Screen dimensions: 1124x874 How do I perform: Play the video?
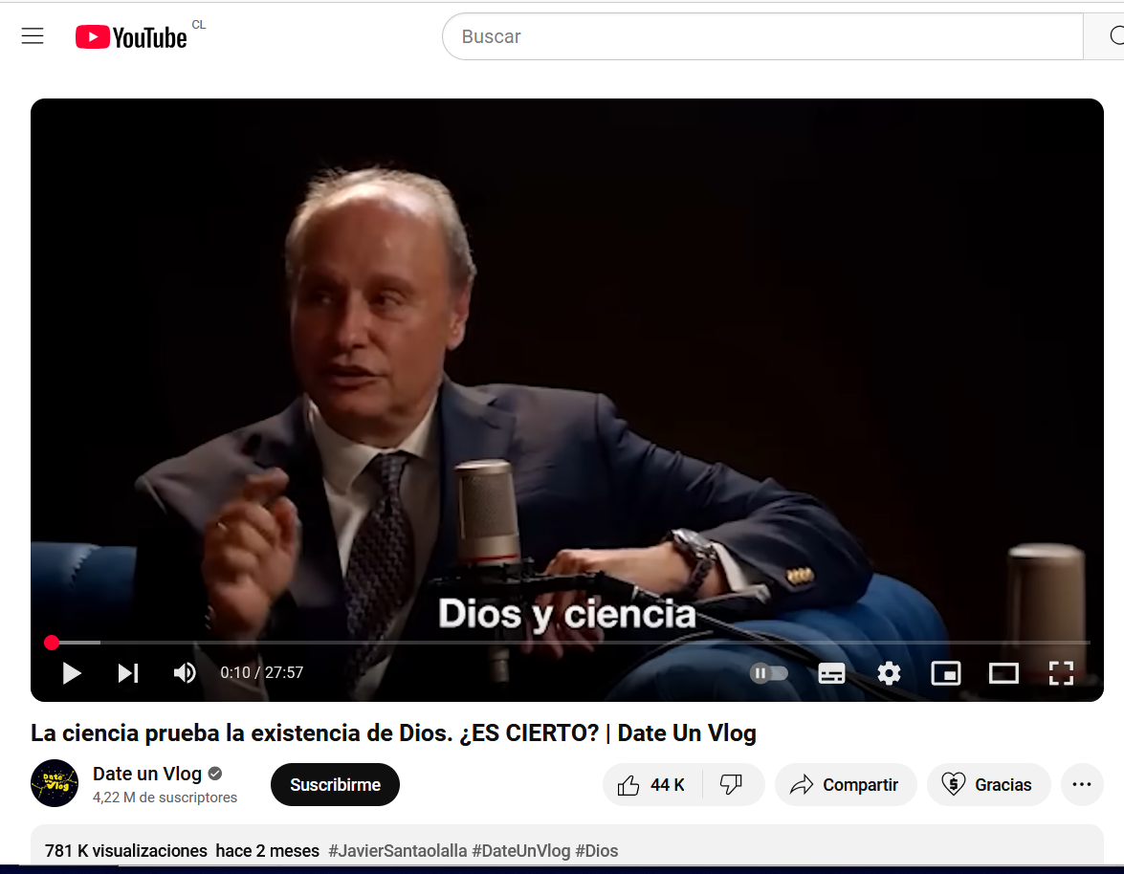pos(71,673)
